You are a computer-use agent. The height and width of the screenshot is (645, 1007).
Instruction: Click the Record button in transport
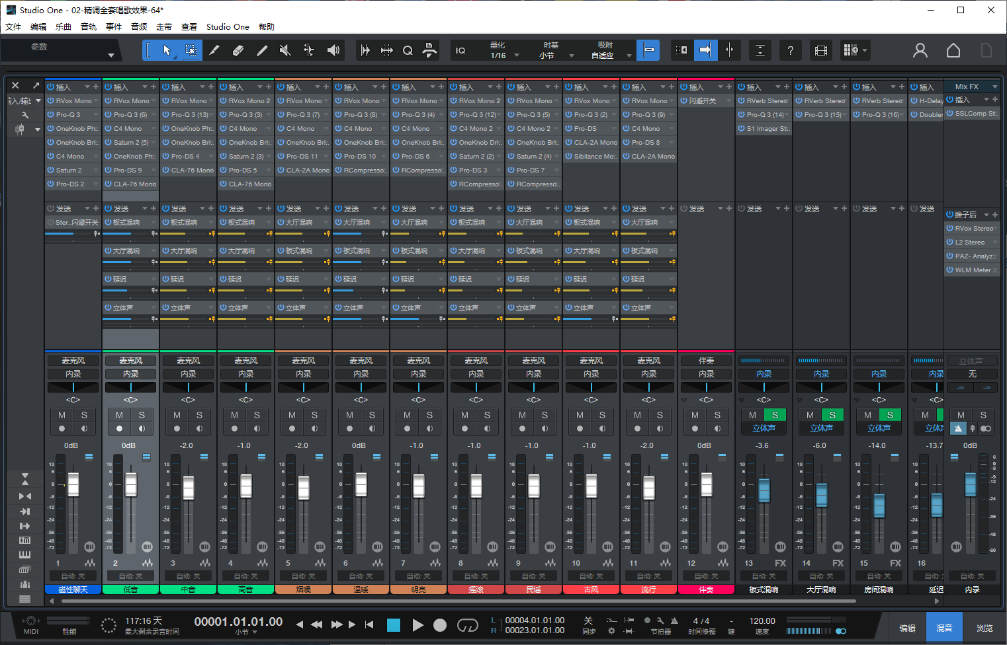(440, 625)
